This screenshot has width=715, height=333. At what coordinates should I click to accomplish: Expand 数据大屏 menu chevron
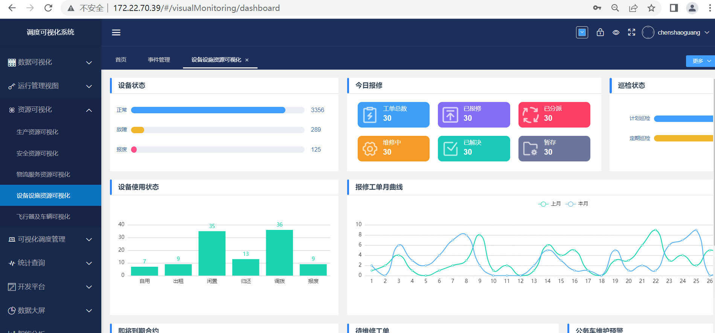click(89, 310)
